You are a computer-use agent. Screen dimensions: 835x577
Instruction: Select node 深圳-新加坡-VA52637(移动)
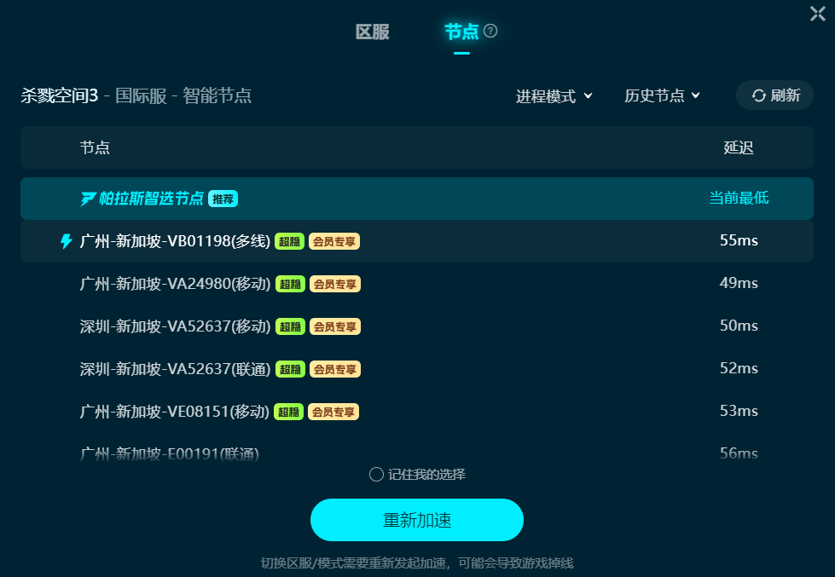click(x=417, y=326)
